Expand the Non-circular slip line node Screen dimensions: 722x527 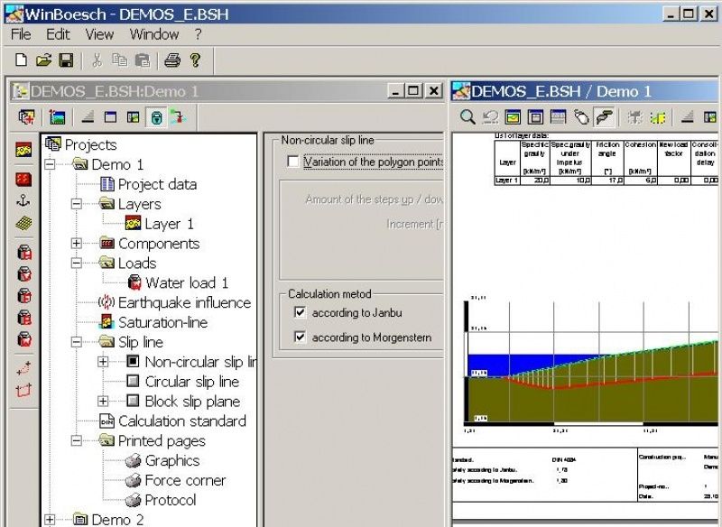point(103,362)
